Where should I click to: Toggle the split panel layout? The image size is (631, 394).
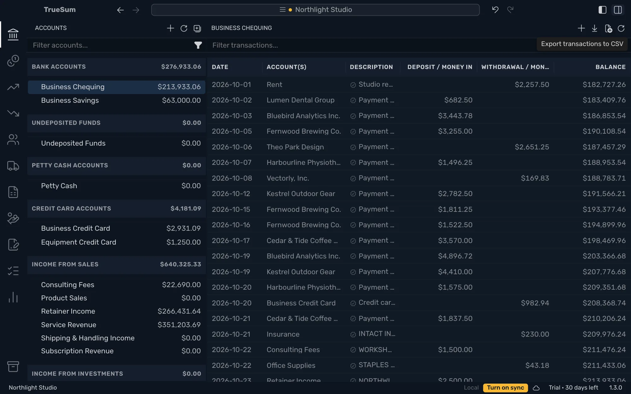coord(618,10)
